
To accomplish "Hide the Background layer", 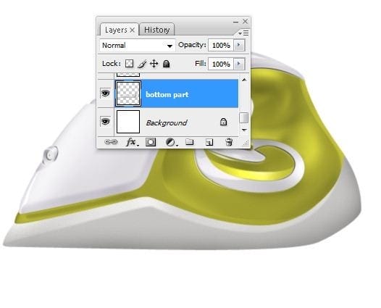I will point(105,121).
